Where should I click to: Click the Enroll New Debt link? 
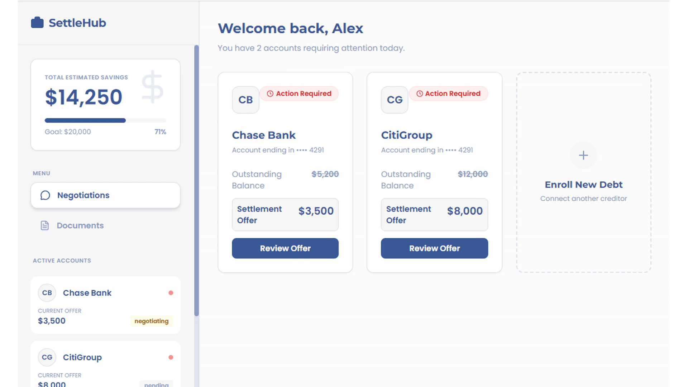point(583,185)
